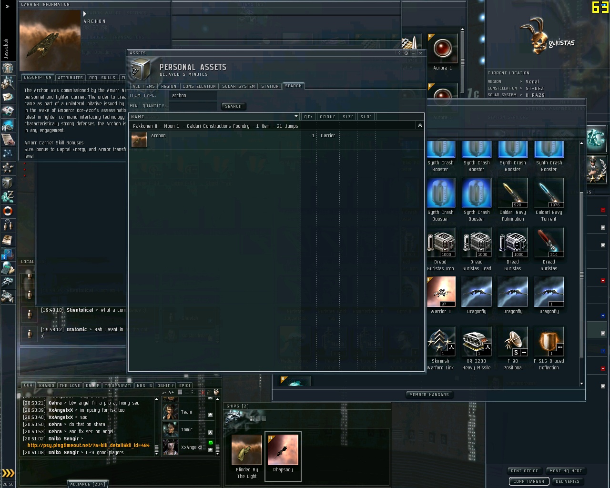Toggle the chat member list people icon
Image resolution: width=610 pixels, height=488 pixels.
[x=216, y=392]
